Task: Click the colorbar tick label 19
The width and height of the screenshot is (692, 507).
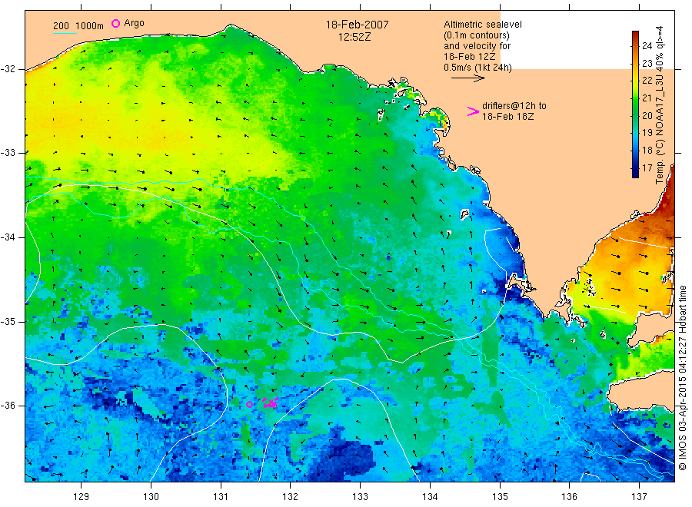Action: (647, 132)
